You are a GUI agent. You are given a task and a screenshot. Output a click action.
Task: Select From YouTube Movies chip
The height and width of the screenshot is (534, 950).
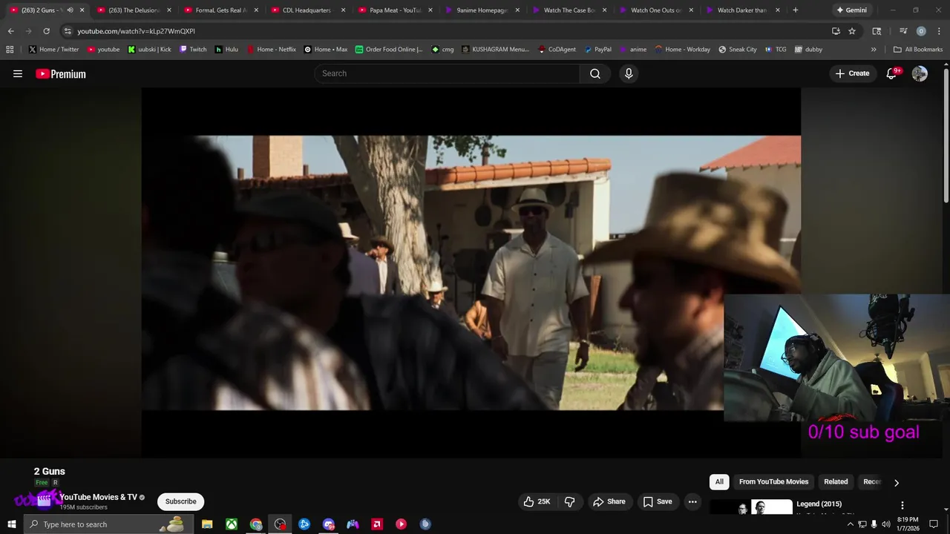773,482
